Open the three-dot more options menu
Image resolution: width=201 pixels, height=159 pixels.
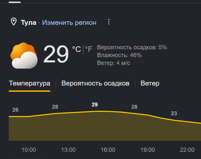109,22
